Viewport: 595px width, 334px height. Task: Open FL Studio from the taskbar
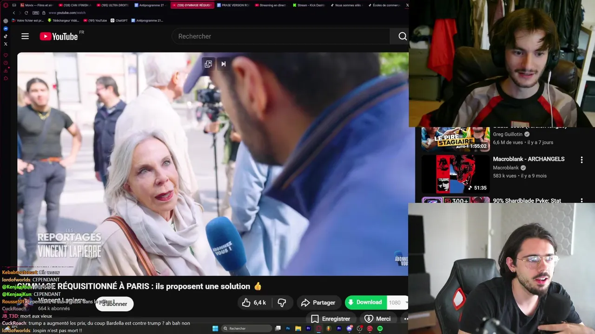click(329, 328)
